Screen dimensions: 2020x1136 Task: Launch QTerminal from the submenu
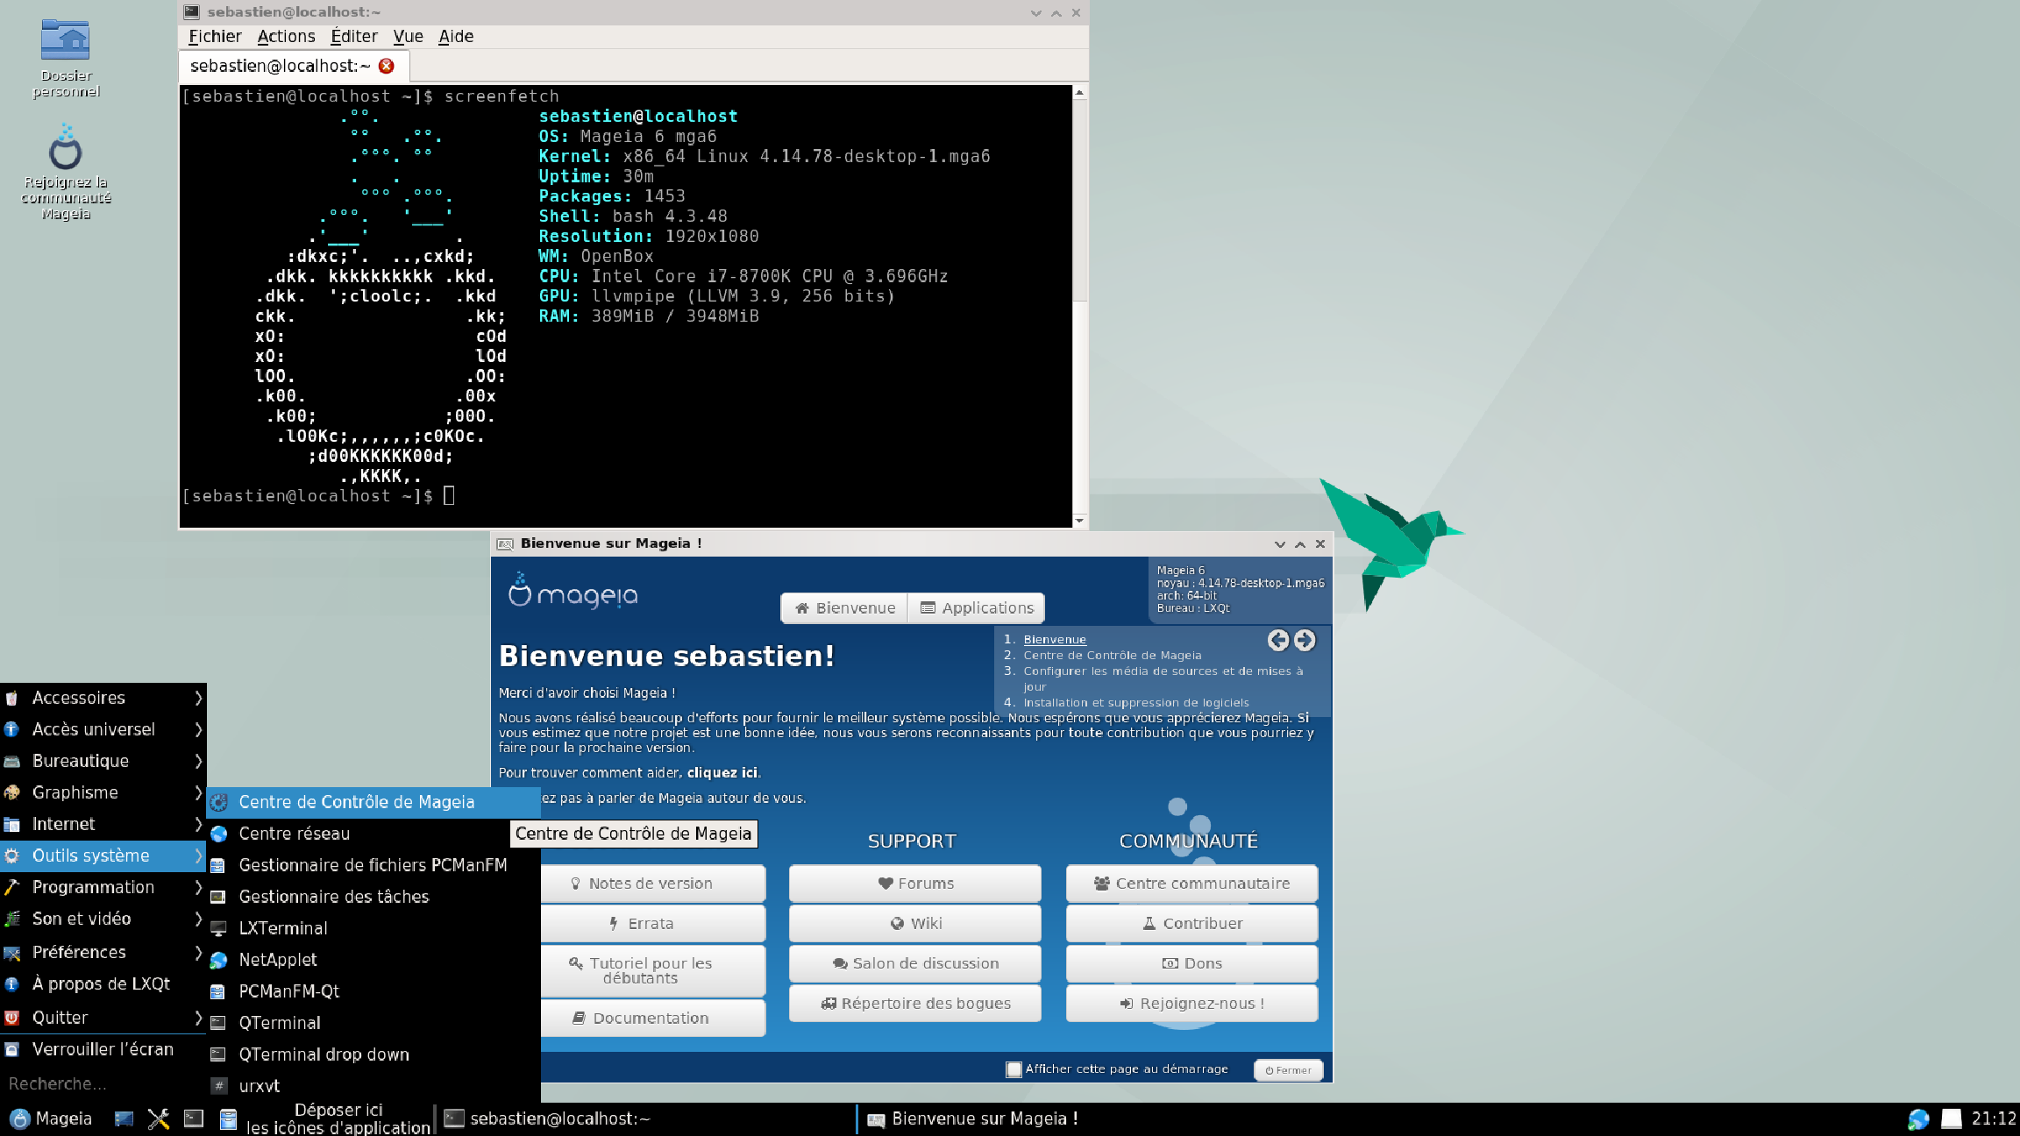coord(373,1023)
